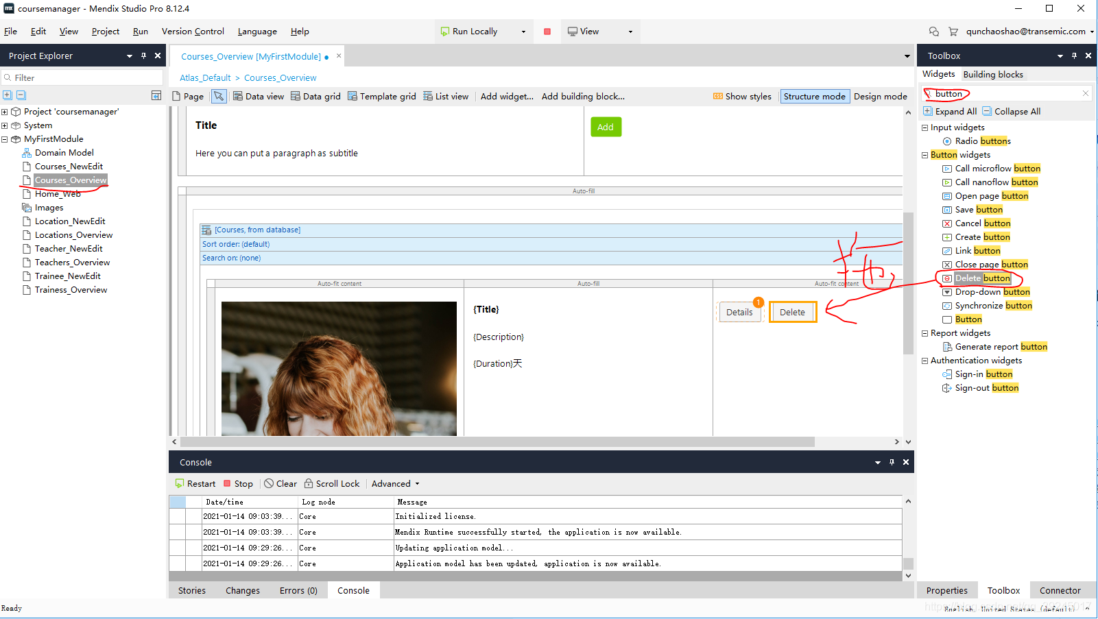Switch to Structure mode

pyautogui.click(x=815, y=97)
